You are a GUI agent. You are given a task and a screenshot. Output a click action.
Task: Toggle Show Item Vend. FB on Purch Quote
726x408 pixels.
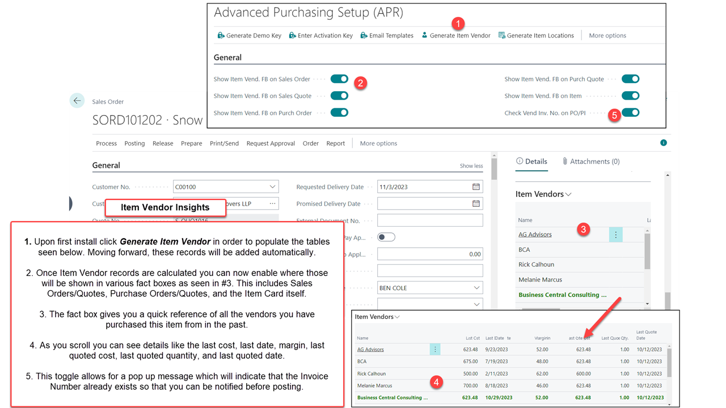(x=630, y=79)
